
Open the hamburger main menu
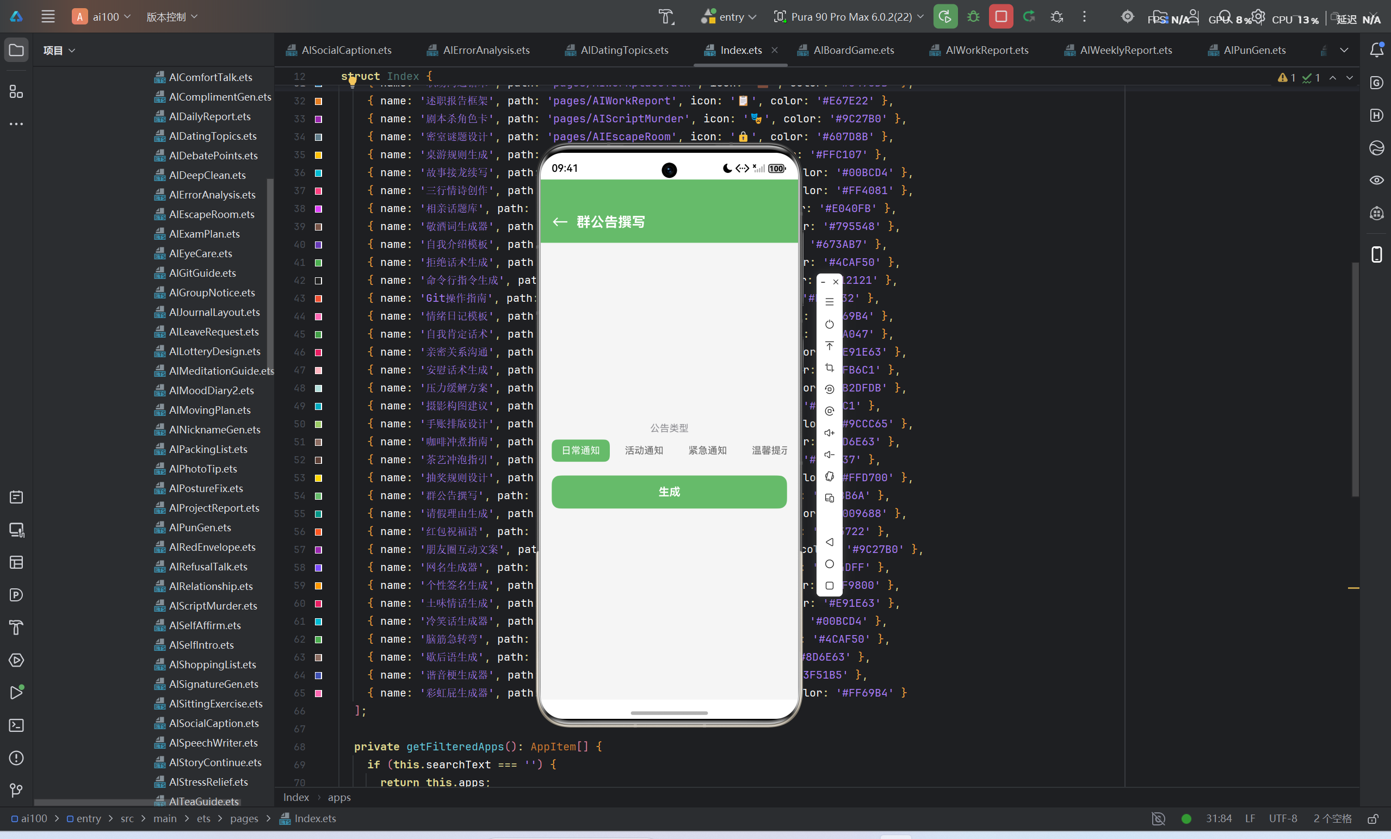(x=48, y=16)
